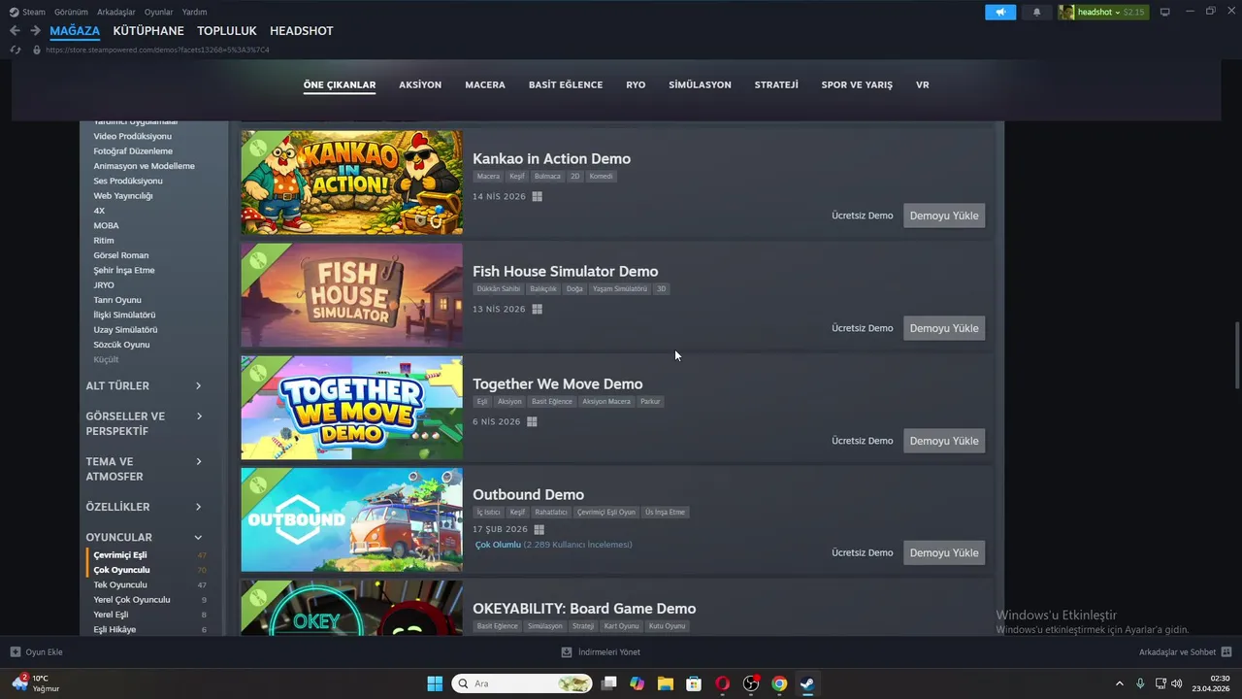This screenshot has width=1242, height=699.
Task: Expand the ALT TÜRLER section
Action: 144,385
